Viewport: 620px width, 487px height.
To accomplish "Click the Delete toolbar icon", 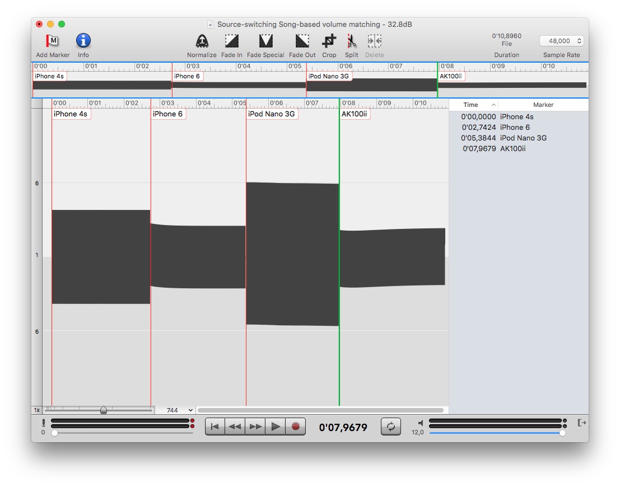I will [375, 41].
